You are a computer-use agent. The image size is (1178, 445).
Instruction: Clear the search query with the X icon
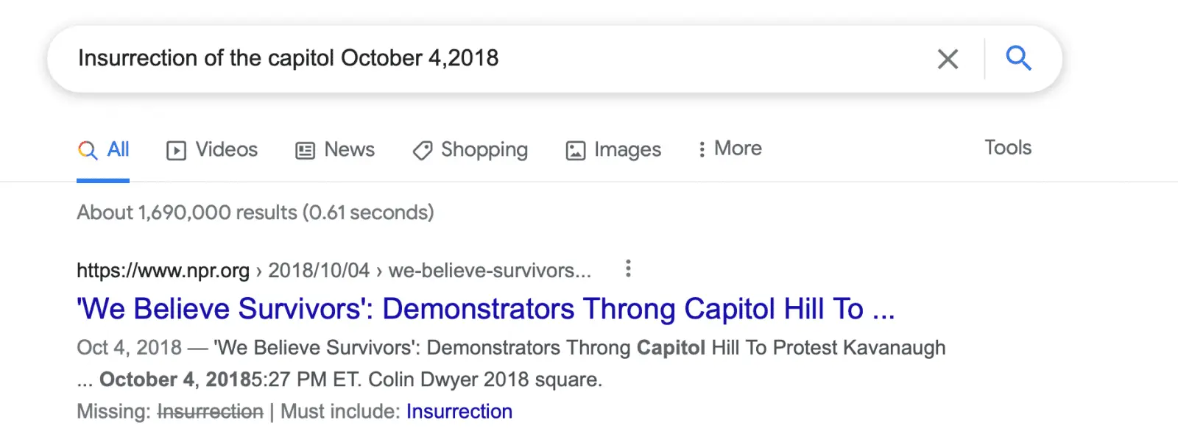[x=948, y=59]
